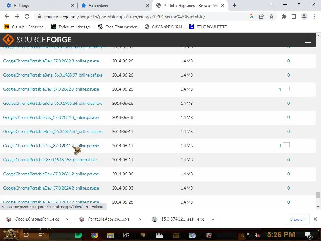Reload the SourceForge page
321x241 pixels.
[27, 16]
